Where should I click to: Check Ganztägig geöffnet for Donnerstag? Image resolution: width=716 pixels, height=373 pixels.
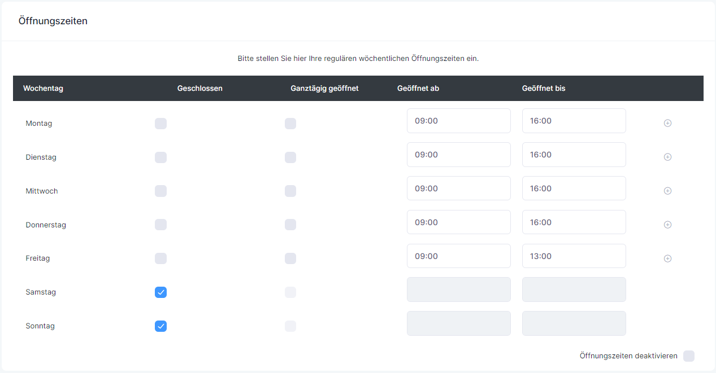click(290, 225)
